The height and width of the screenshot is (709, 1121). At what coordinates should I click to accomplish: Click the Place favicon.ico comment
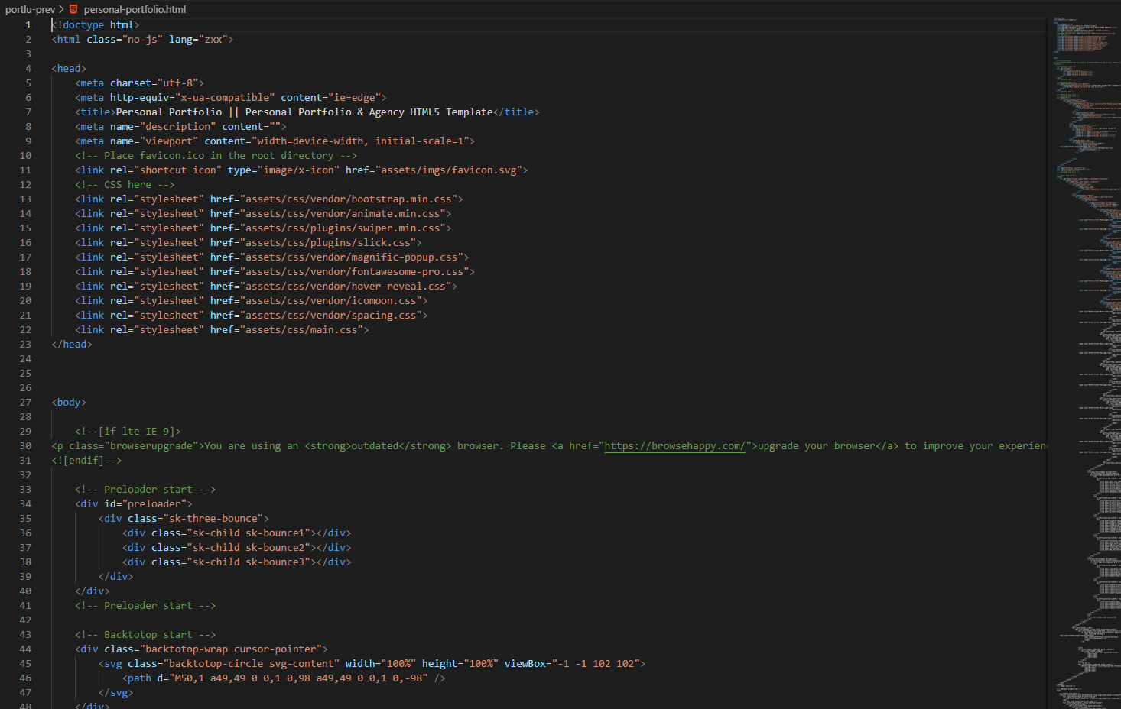216,156
